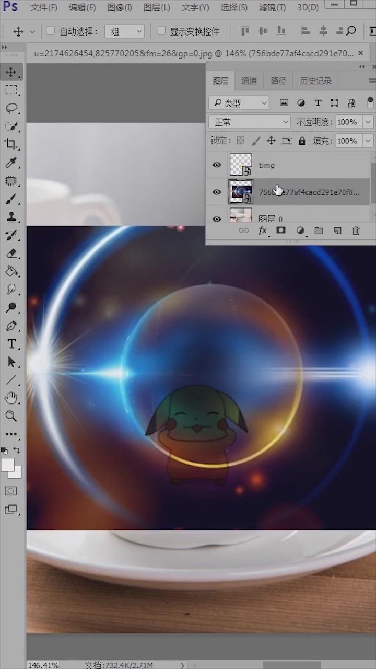Screen dimensions: 376x669
Task: Select the Horizontal Type tool
Action: click(x=11, y=344)
